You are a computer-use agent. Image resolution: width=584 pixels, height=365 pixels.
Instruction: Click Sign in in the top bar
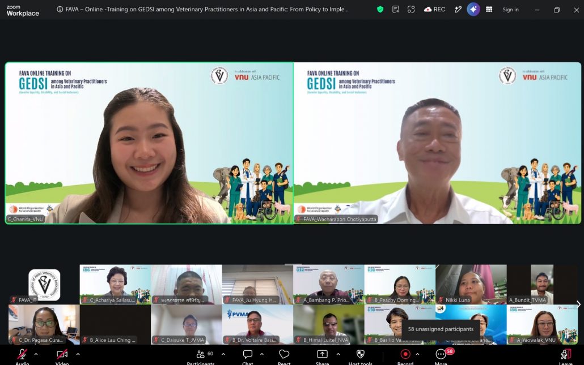click(x=510, y=10)
